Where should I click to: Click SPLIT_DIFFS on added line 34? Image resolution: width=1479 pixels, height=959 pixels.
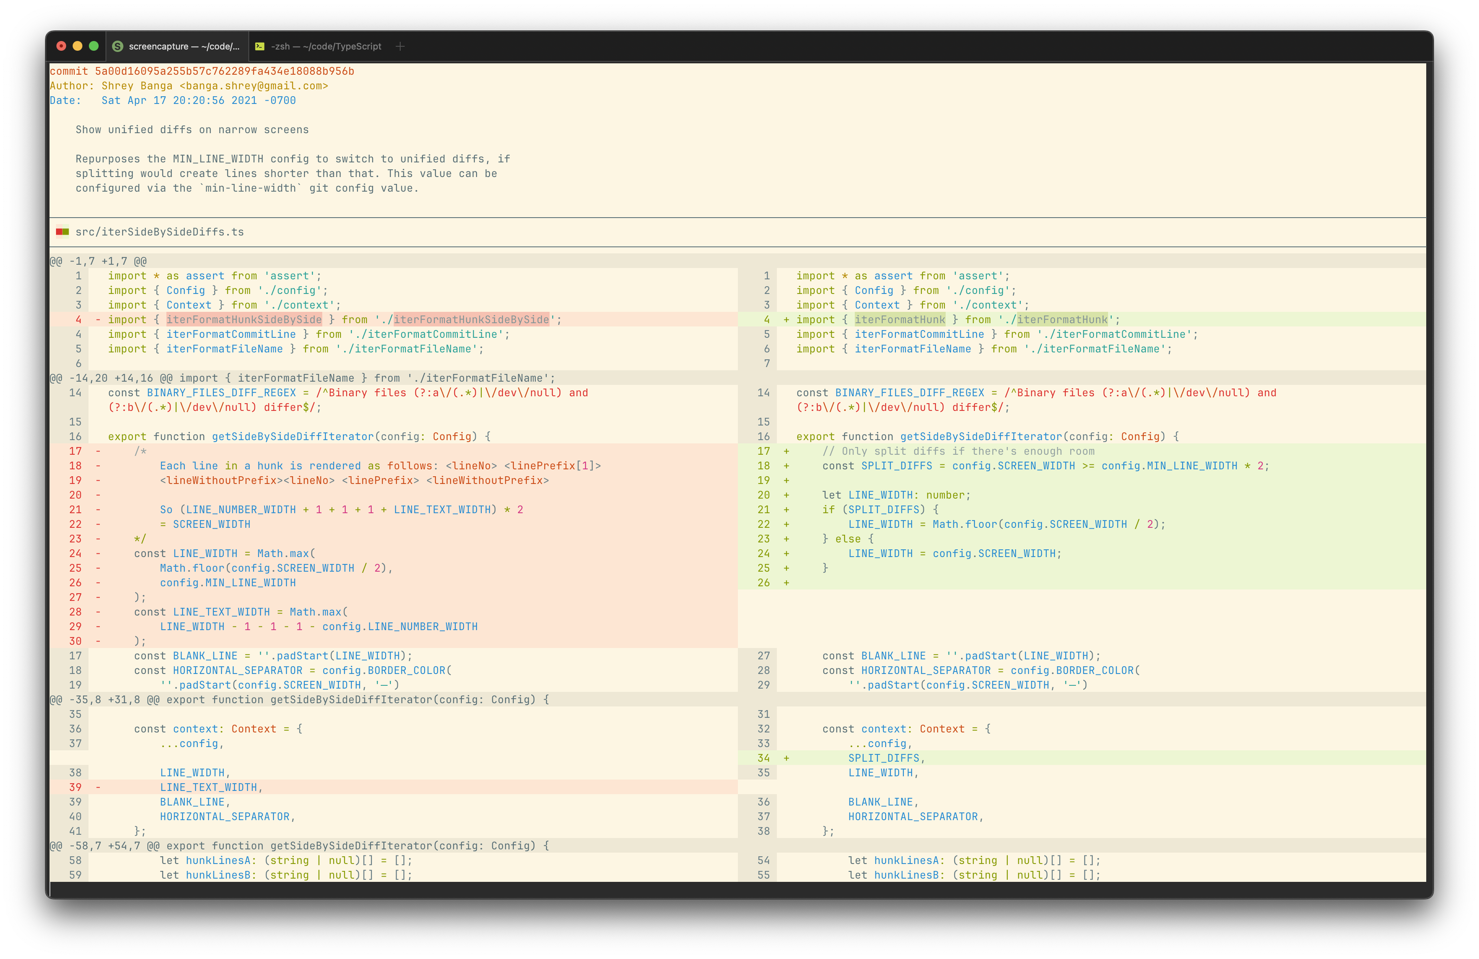point(884,758)
